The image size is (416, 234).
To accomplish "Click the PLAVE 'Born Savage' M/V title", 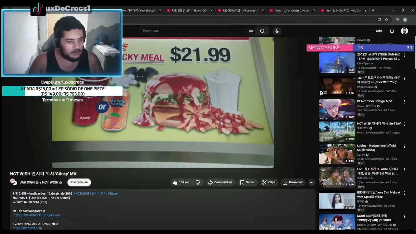I will click(374, 101).
